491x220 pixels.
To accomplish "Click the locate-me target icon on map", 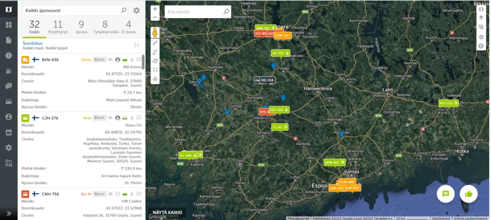I will click(x=155, y=79).
